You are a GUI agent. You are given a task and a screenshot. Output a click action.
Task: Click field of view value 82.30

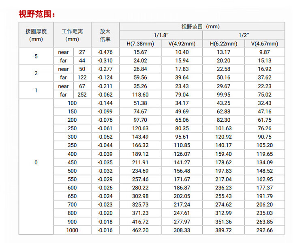(x=223, y=120)
